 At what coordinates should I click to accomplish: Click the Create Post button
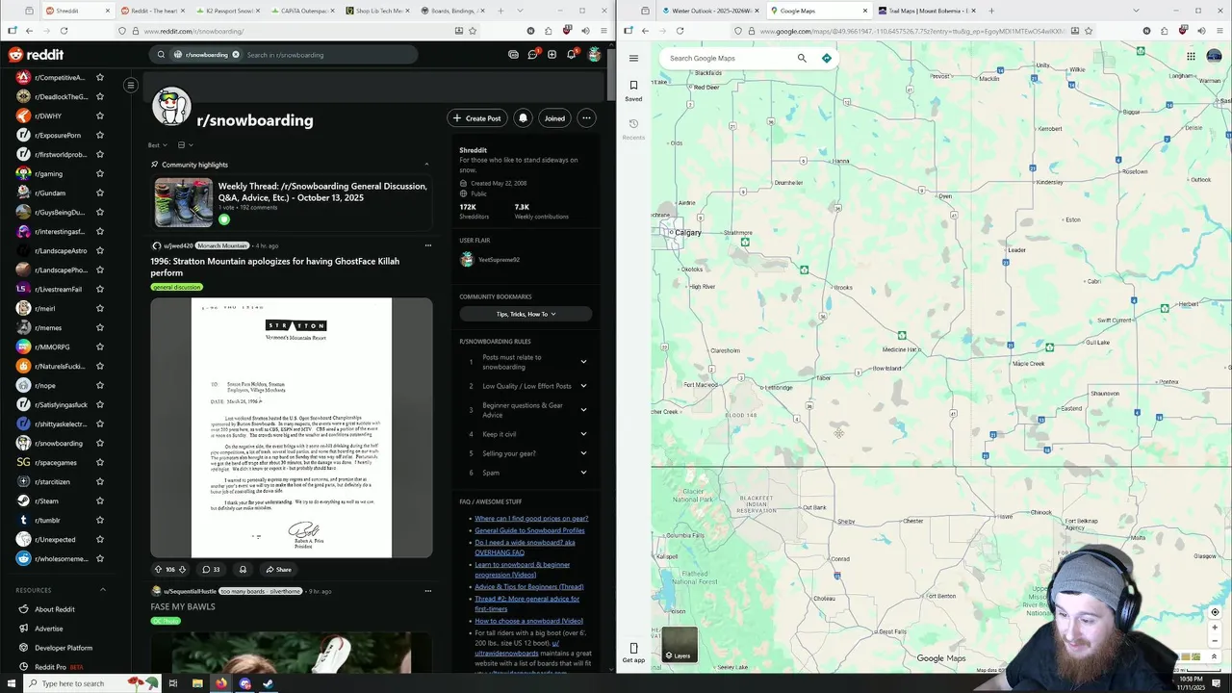[x=477, y=118]
